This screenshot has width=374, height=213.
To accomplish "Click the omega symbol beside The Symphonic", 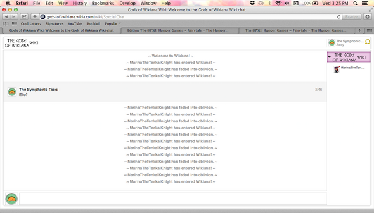I will pyautogui.click(x=368, y=42).
